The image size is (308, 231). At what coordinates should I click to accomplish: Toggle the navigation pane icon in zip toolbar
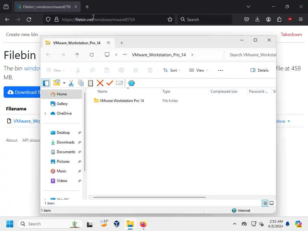coord(46,83)
